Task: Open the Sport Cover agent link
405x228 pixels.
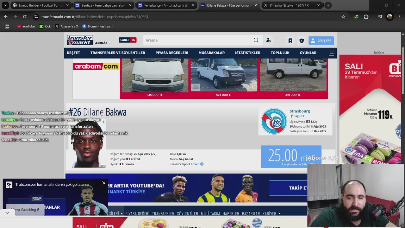Action: pyautogui.click(x=190, y=164)
